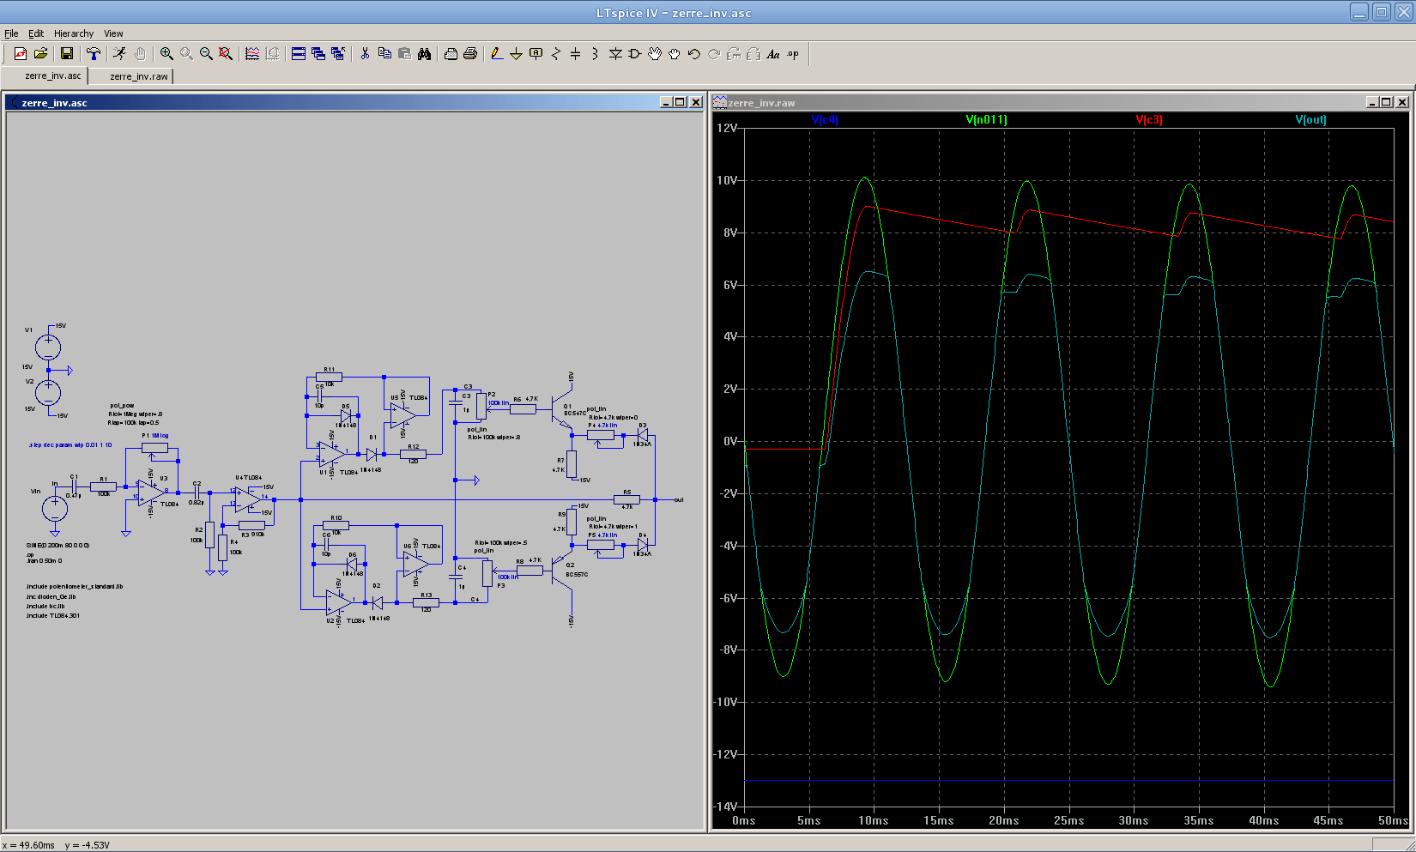The image size is (1416, 852).
Task: Save the schematic with floppy disk icon
Action: [x=67, y=53]
